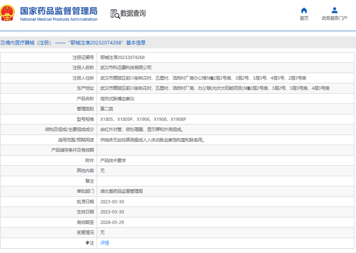
Task: Click National Medical Products Administration English subtitle
Action: (59, 19)
